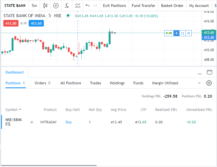Screen dimensions: 217x167
Task: Switch to the Trades tab
Action: pos(95,83)
